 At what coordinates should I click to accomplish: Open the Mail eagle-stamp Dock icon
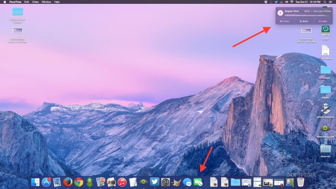pos(57,182)
